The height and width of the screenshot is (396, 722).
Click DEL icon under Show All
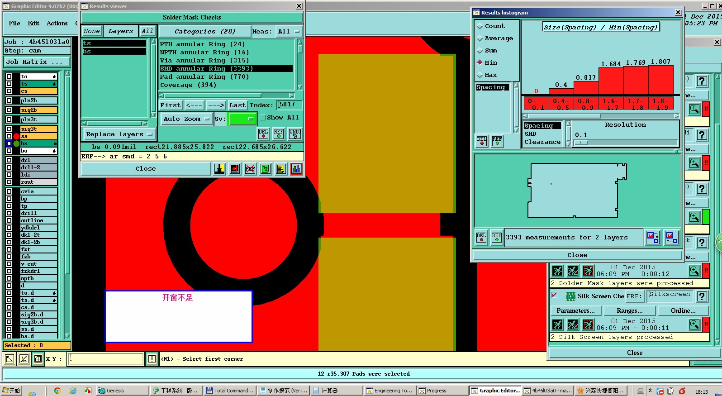tap(263, 134)
